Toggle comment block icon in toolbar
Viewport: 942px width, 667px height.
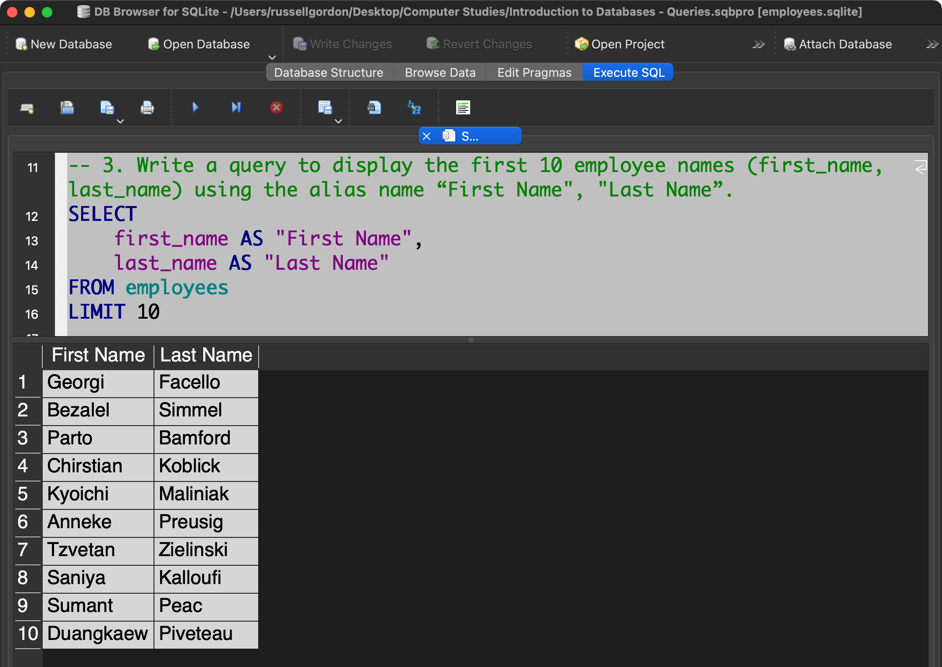(x=463, y=107)
